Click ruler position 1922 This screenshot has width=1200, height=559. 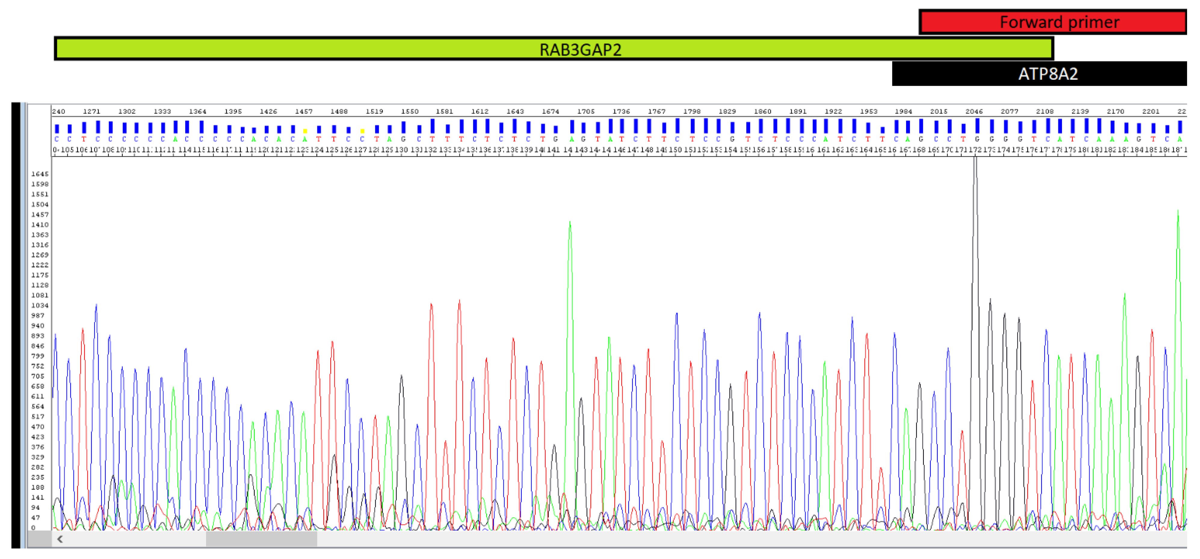[833, 111]
